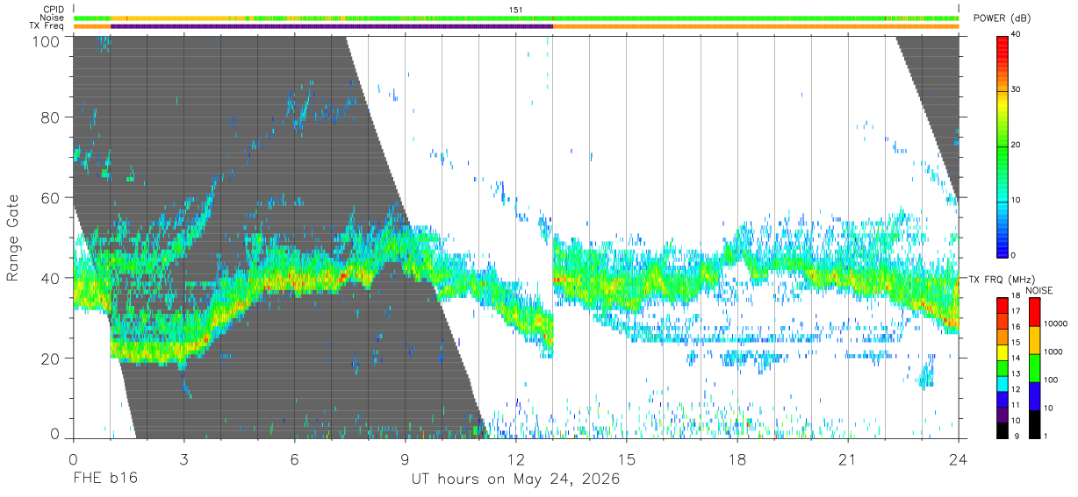Viewport: 1078px width, 497px height.
Task: Click the 'FHE b16' radar label
Action: pyautogui.click(x=104, y=479)
